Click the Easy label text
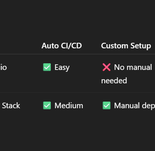 [x=62, y=68]
